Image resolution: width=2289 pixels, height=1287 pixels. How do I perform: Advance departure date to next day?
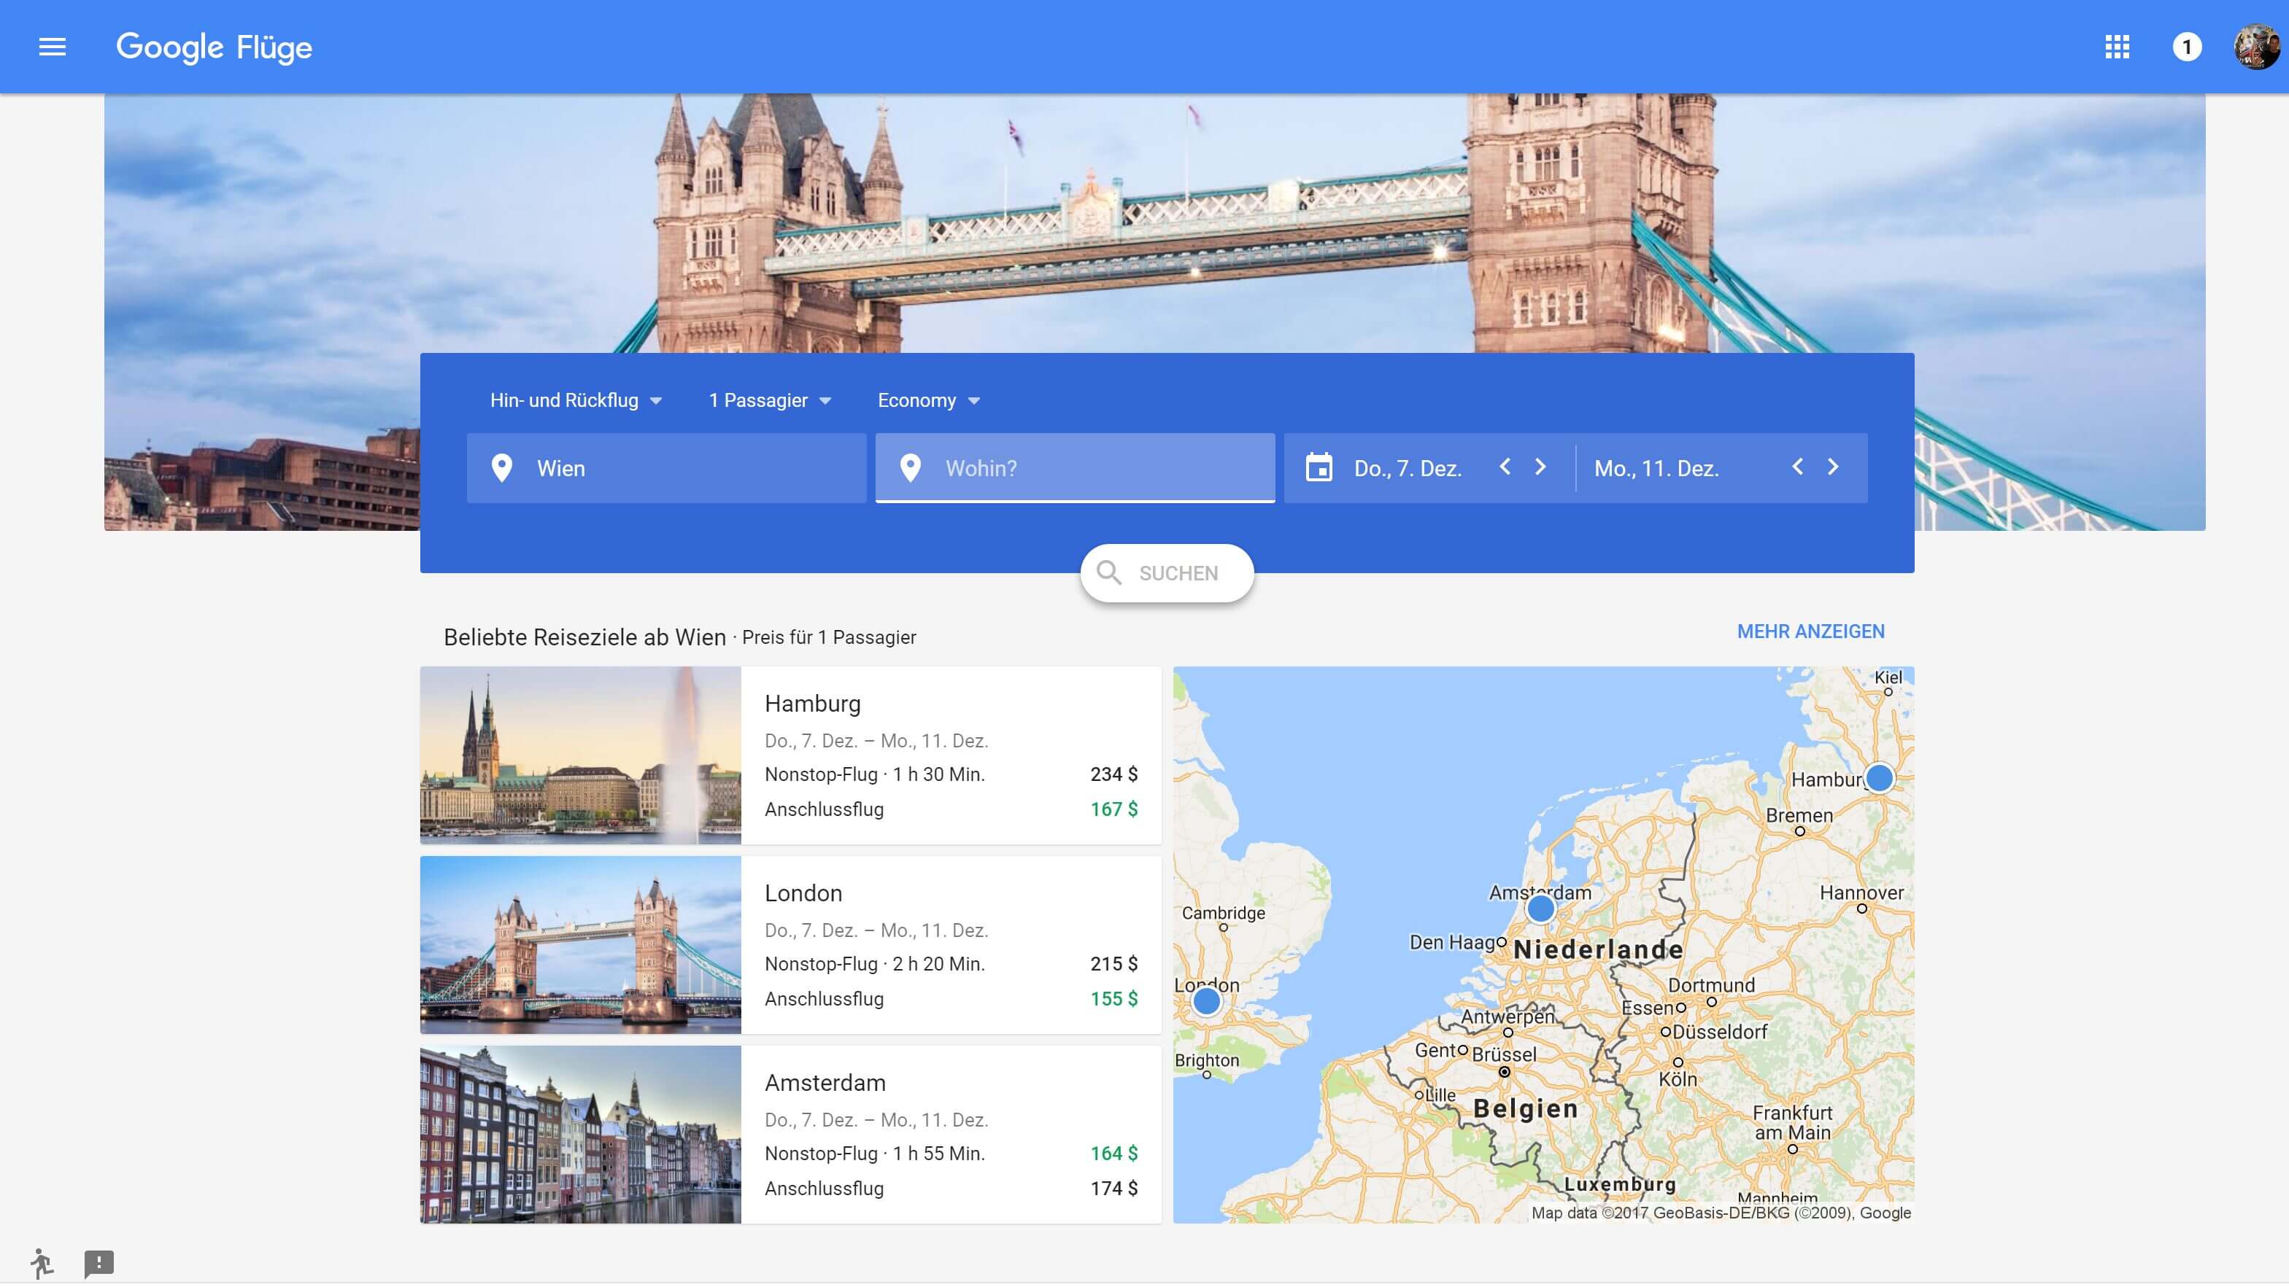point(1541,467)
